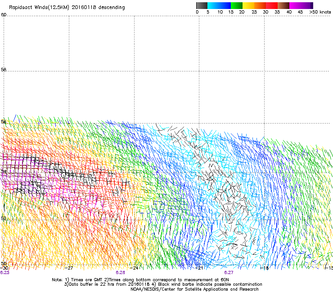Click the purple time label '6:26'
Image resolution: width=333 pixels, height=292 pixels.
coord(120,273)
